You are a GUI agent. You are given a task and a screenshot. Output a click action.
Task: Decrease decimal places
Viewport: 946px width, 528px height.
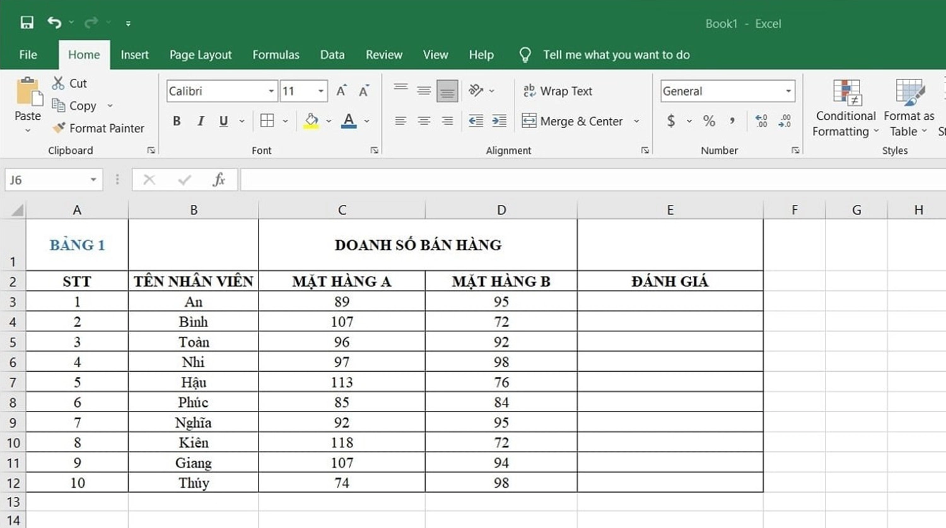point(785,121)
